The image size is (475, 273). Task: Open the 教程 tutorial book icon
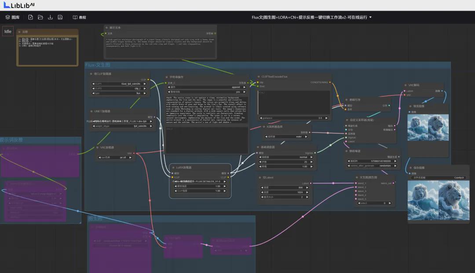click(75, 17)
